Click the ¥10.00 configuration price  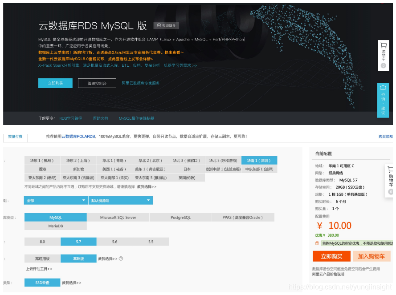[334, 226]
